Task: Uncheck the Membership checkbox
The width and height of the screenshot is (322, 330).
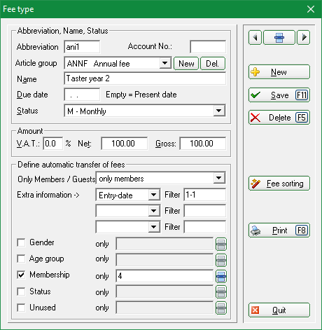Action: click(21, 275)
